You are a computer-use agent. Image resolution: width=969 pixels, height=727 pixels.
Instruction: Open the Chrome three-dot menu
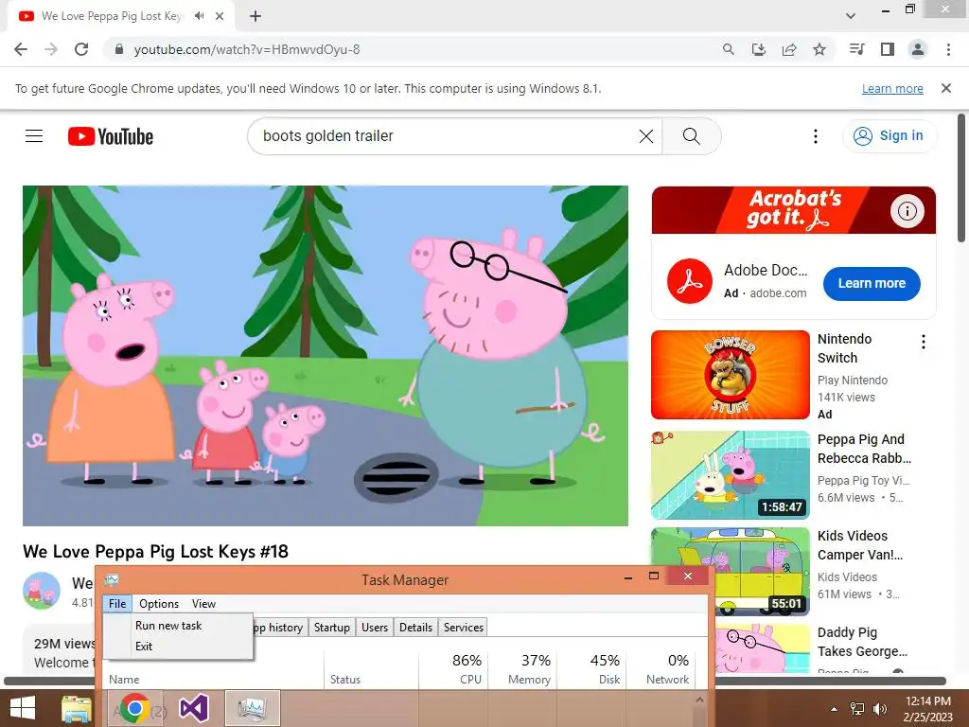coord(948,49)
